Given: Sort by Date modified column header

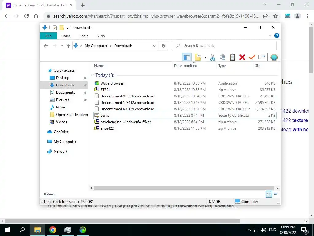Looking at the screenshot, I should 186,66.
